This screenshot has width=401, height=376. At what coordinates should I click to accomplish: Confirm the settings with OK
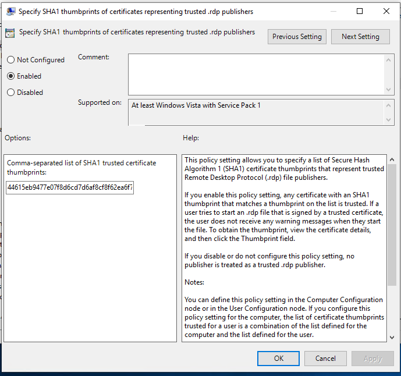coord(279,359)
